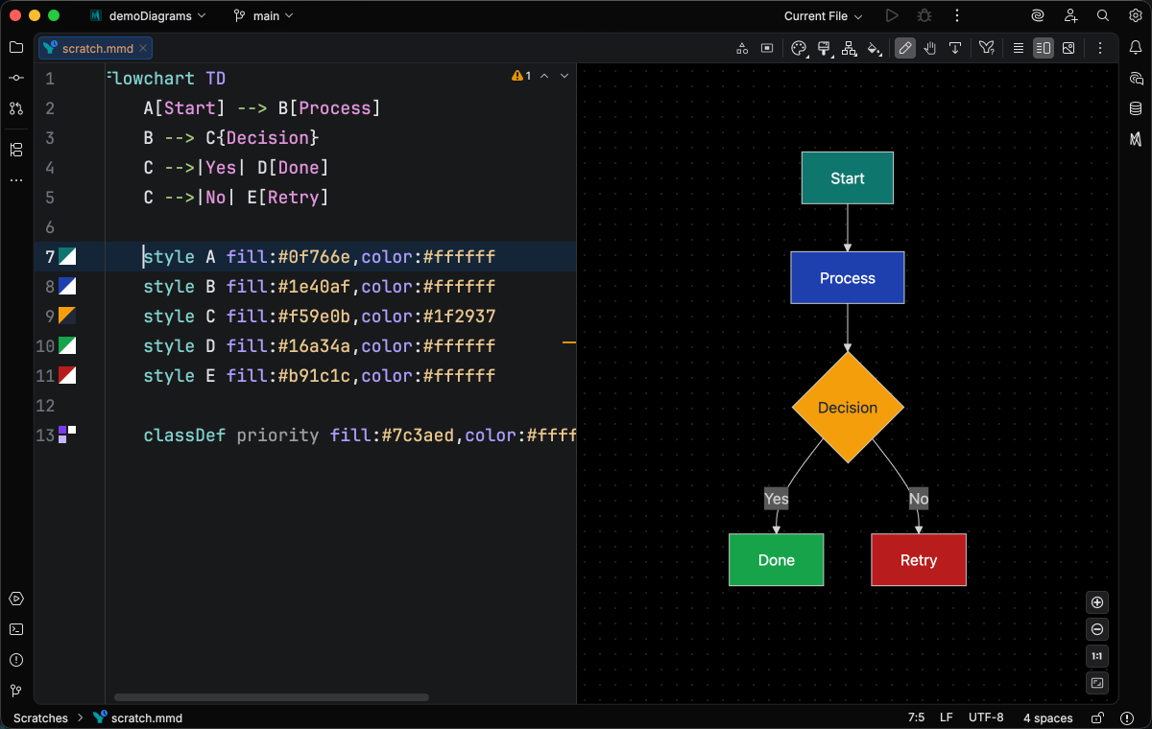Click the red color swatch on line 11

(67, 375)
